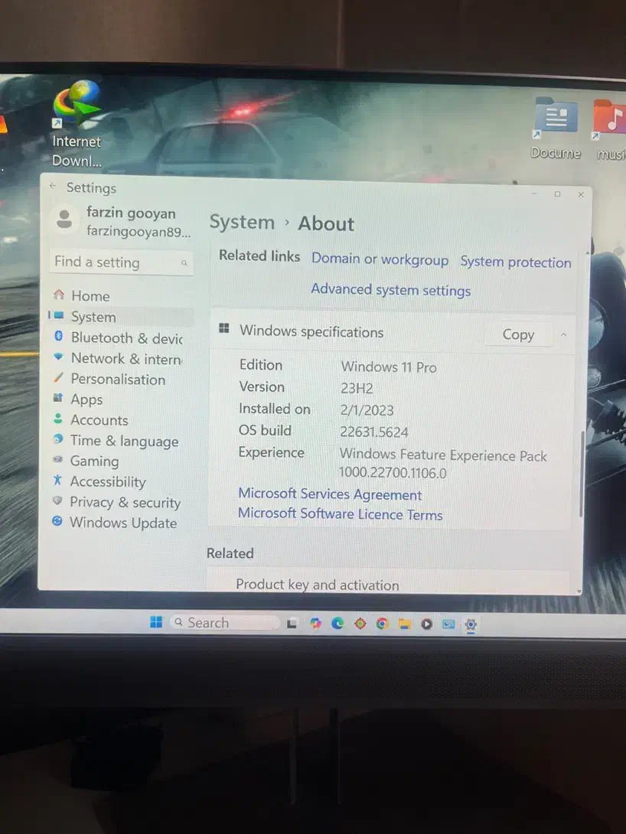
Task: Click the farzin gooyan profile picture
Action: (64, 219)
